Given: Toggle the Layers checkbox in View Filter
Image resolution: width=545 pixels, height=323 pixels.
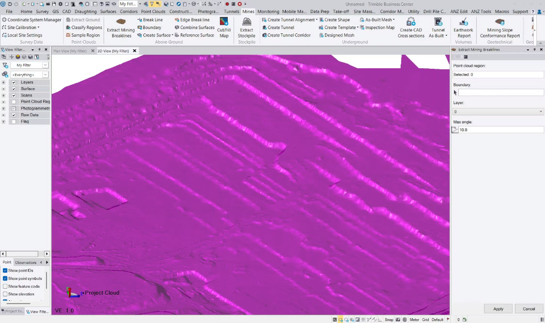Looking at the screenshot, I should click(x=14, y=82).
